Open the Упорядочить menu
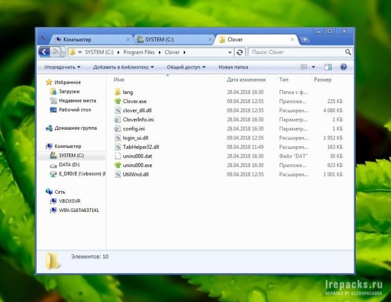This screenshot has height=302, width=391. [62, 67]
